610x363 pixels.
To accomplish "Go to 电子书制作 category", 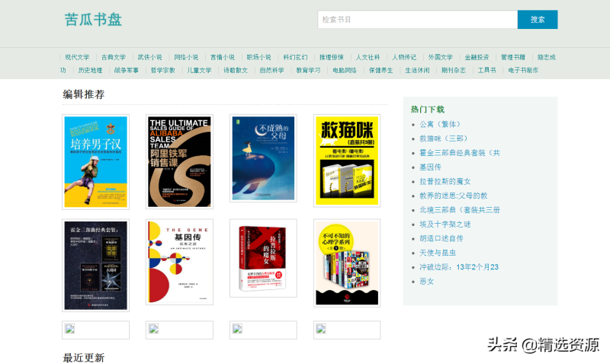I will [x=523, y=70].
